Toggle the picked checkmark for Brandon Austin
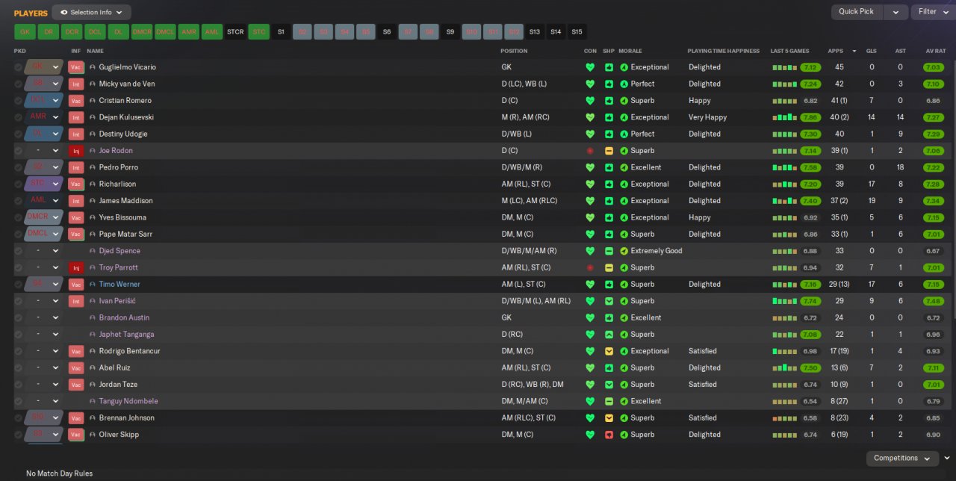Image resolution: width=956 pixels, height=481 pixels. (x=18, y=317)
